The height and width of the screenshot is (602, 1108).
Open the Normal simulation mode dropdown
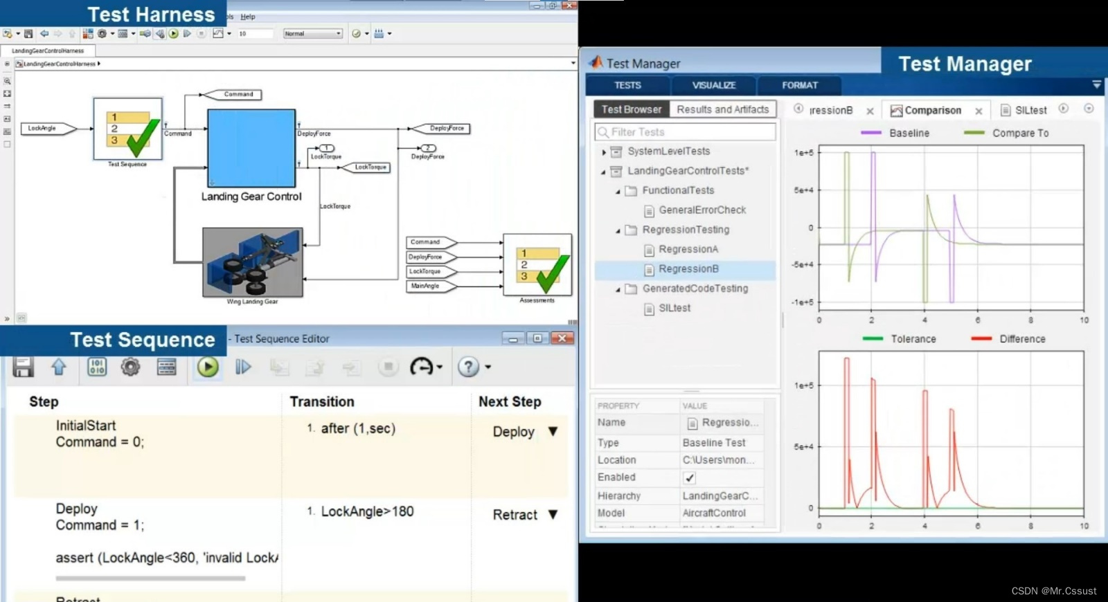point(313,33)
